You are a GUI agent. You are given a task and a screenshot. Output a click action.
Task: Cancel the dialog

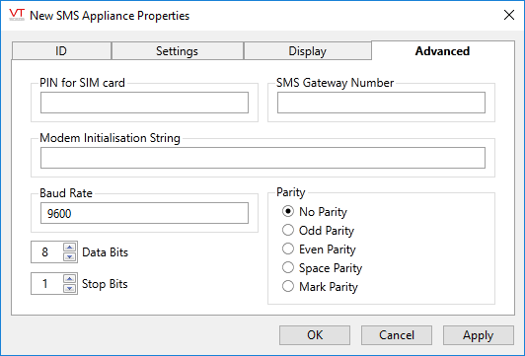tap(397, 335)
